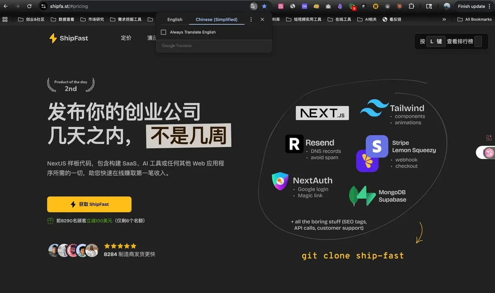495x293 pixels.
Task: Click the ShipFast brand name link
Action: point(74,38)
